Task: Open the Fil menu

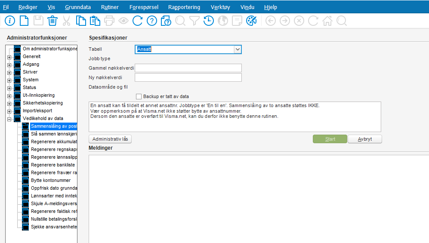Action: [6, 7]
